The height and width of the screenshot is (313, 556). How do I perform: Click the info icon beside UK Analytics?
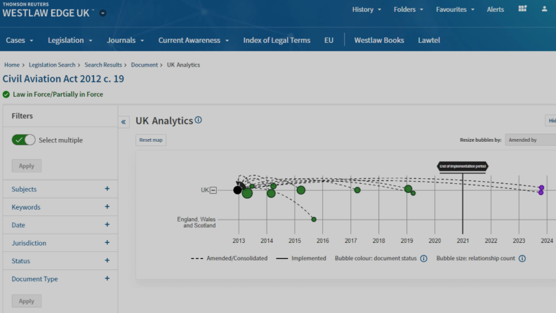(x=198, y=120)
